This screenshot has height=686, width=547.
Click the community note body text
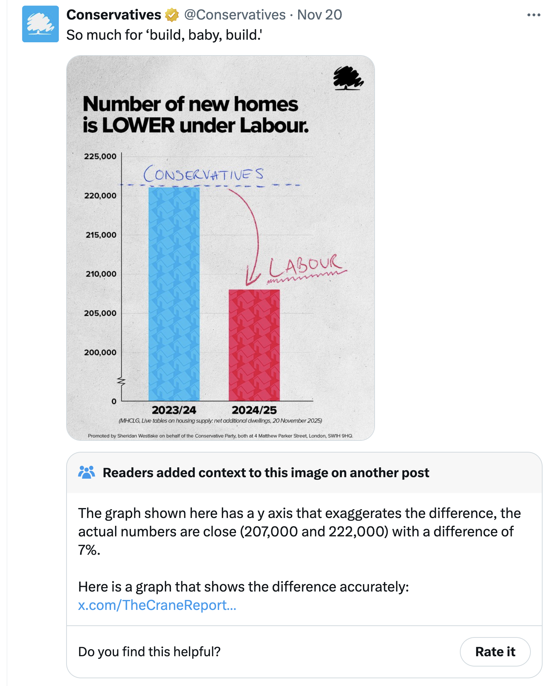[299, 531]
